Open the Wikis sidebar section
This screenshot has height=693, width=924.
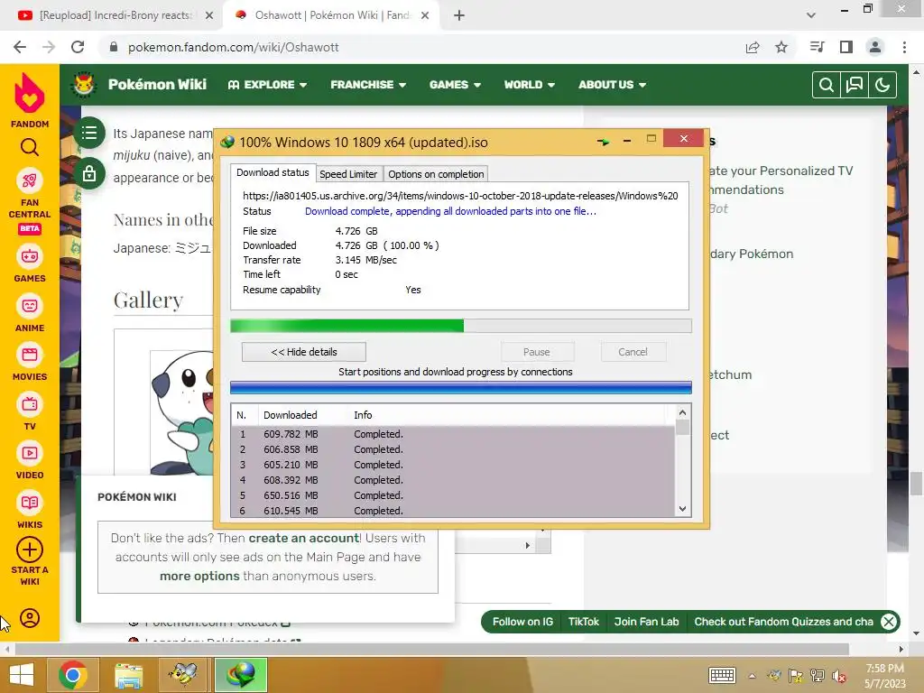click(30, 511)
